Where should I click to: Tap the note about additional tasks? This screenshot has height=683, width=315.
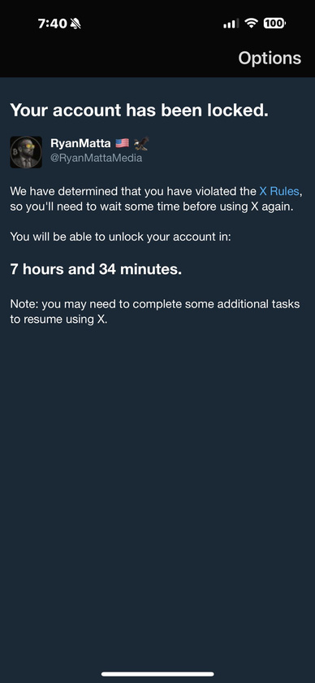coord(155,311)
